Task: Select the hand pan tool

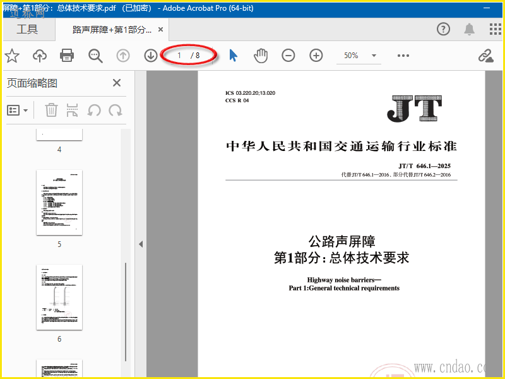Action: [261, 56]
